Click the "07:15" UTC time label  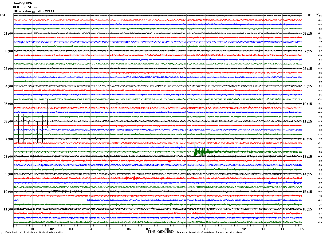(307, 51)
